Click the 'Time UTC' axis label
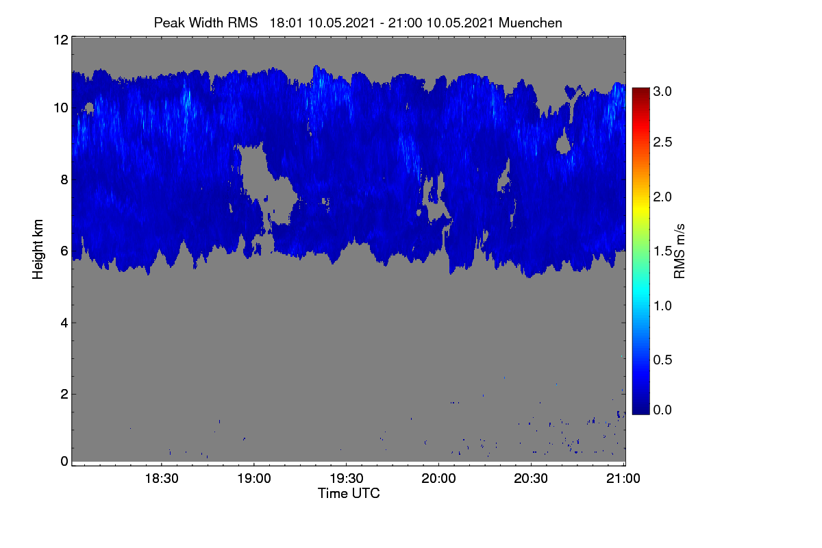The image size is (822, 548). tap(349, 493)
